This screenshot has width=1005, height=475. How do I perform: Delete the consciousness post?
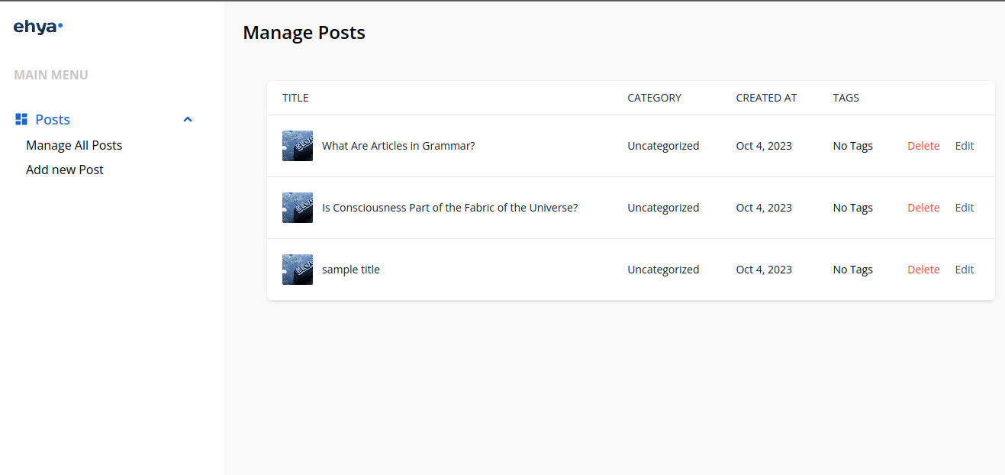923,207
